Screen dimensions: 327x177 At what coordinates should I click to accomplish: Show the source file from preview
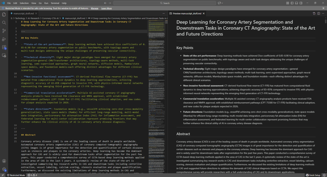coord(314,13)
